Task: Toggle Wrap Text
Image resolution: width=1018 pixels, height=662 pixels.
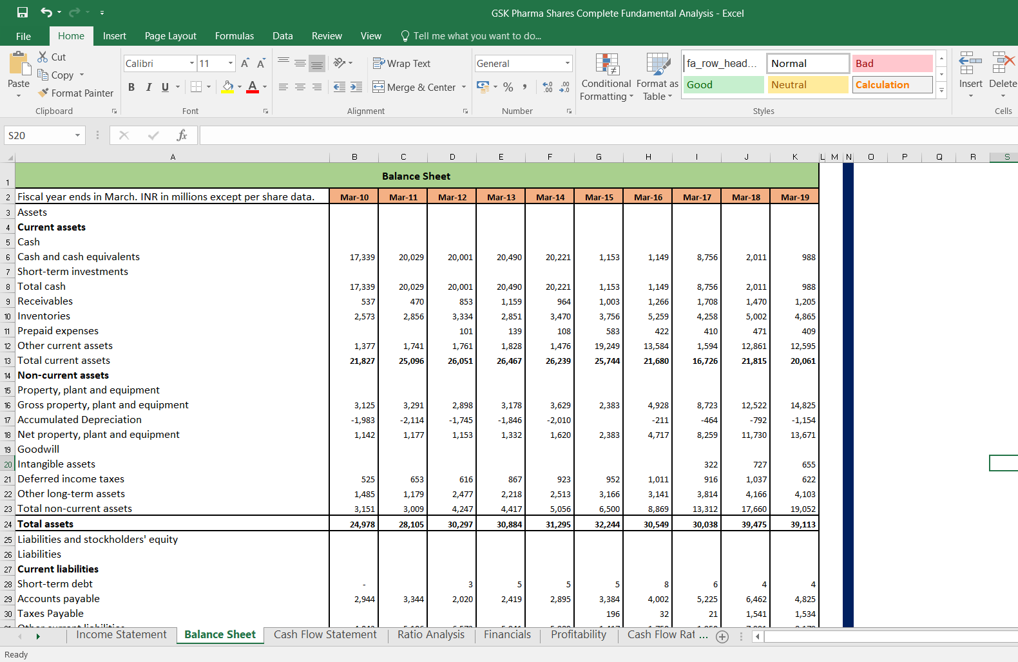Action: [x=401, y=63]
